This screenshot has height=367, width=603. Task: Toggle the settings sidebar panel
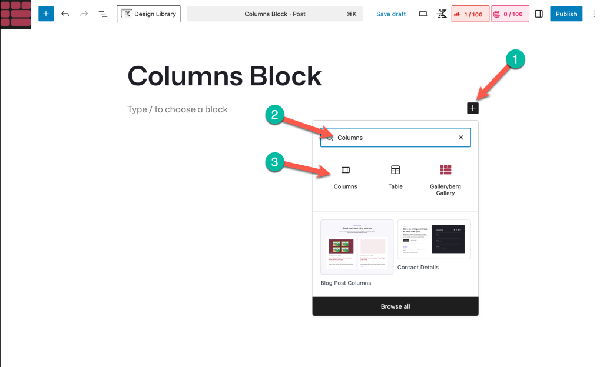point(539,14)
